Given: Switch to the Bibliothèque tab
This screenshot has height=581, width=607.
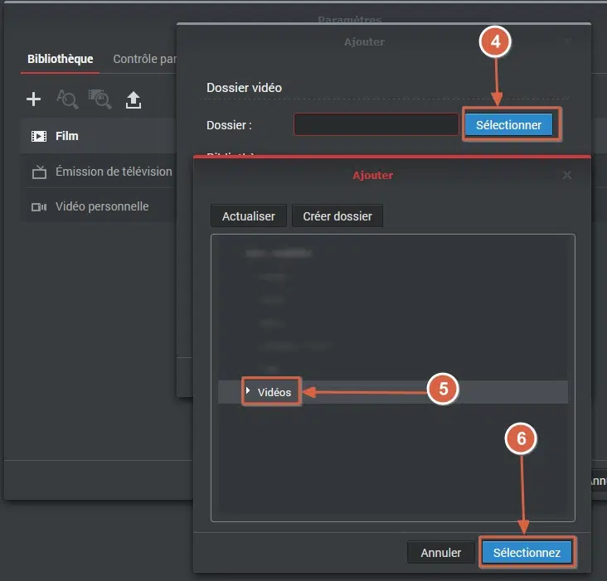Looking at the screenshot, I should 60,59.
